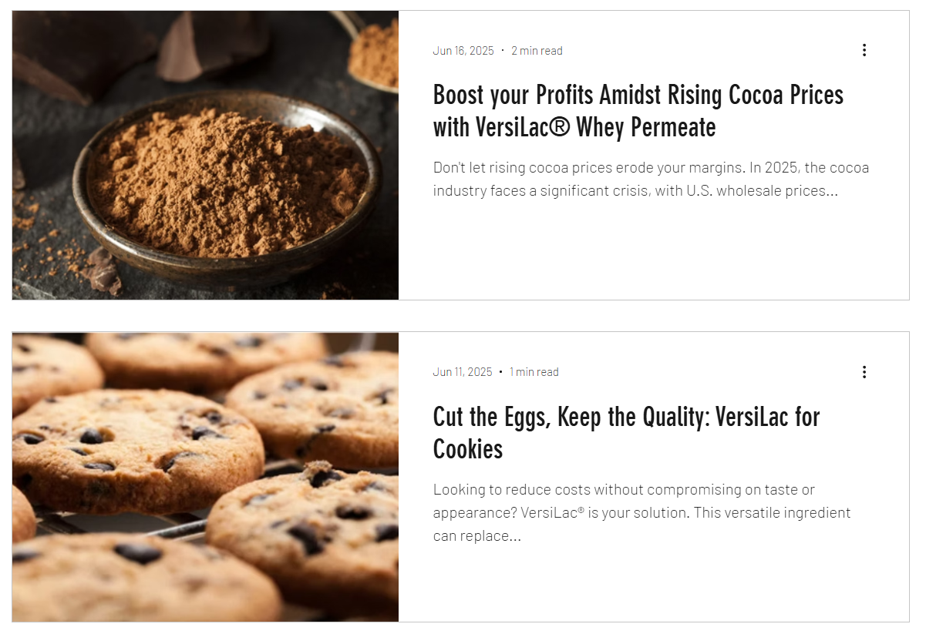The width and height of the screenshot is (926, 634).
Task: Click the 'with VersiLac® Whey Permeate' title line
Action: [x=574, y=128]
